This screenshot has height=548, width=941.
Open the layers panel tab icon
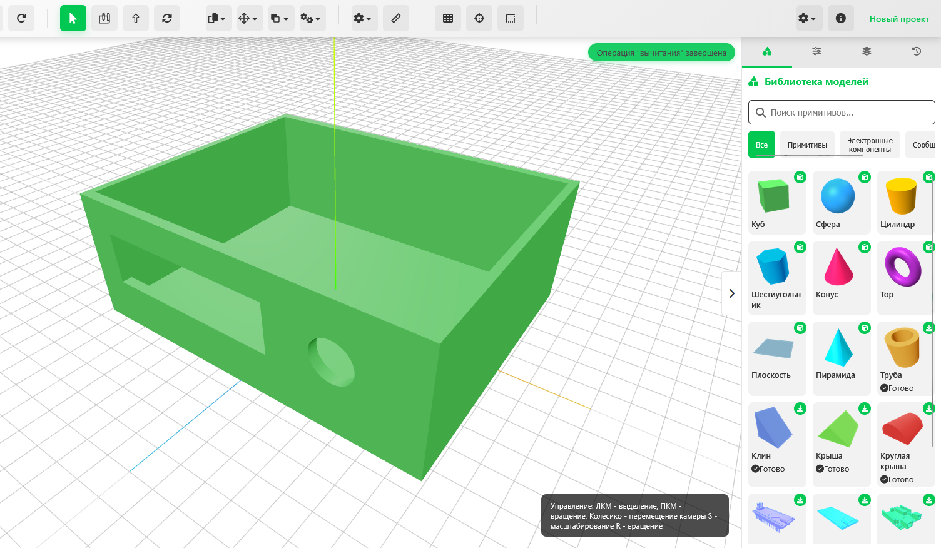pyautogui.click(x=867, y=51)
